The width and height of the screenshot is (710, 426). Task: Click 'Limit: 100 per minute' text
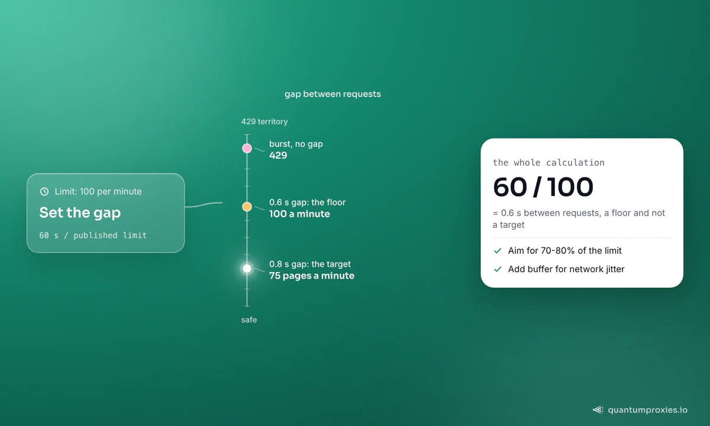click(x=98, y=192)
